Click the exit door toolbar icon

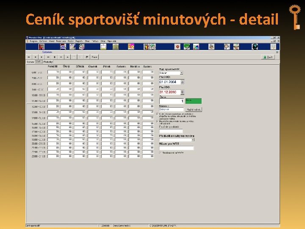42,47
